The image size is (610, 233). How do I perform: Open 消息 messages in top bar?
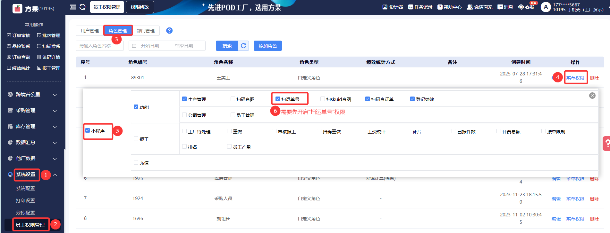[x=505, y=7]
